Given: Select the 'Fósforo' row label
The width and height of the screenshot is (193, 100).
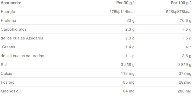Looking at the screenshot, I should coord(8,82).
